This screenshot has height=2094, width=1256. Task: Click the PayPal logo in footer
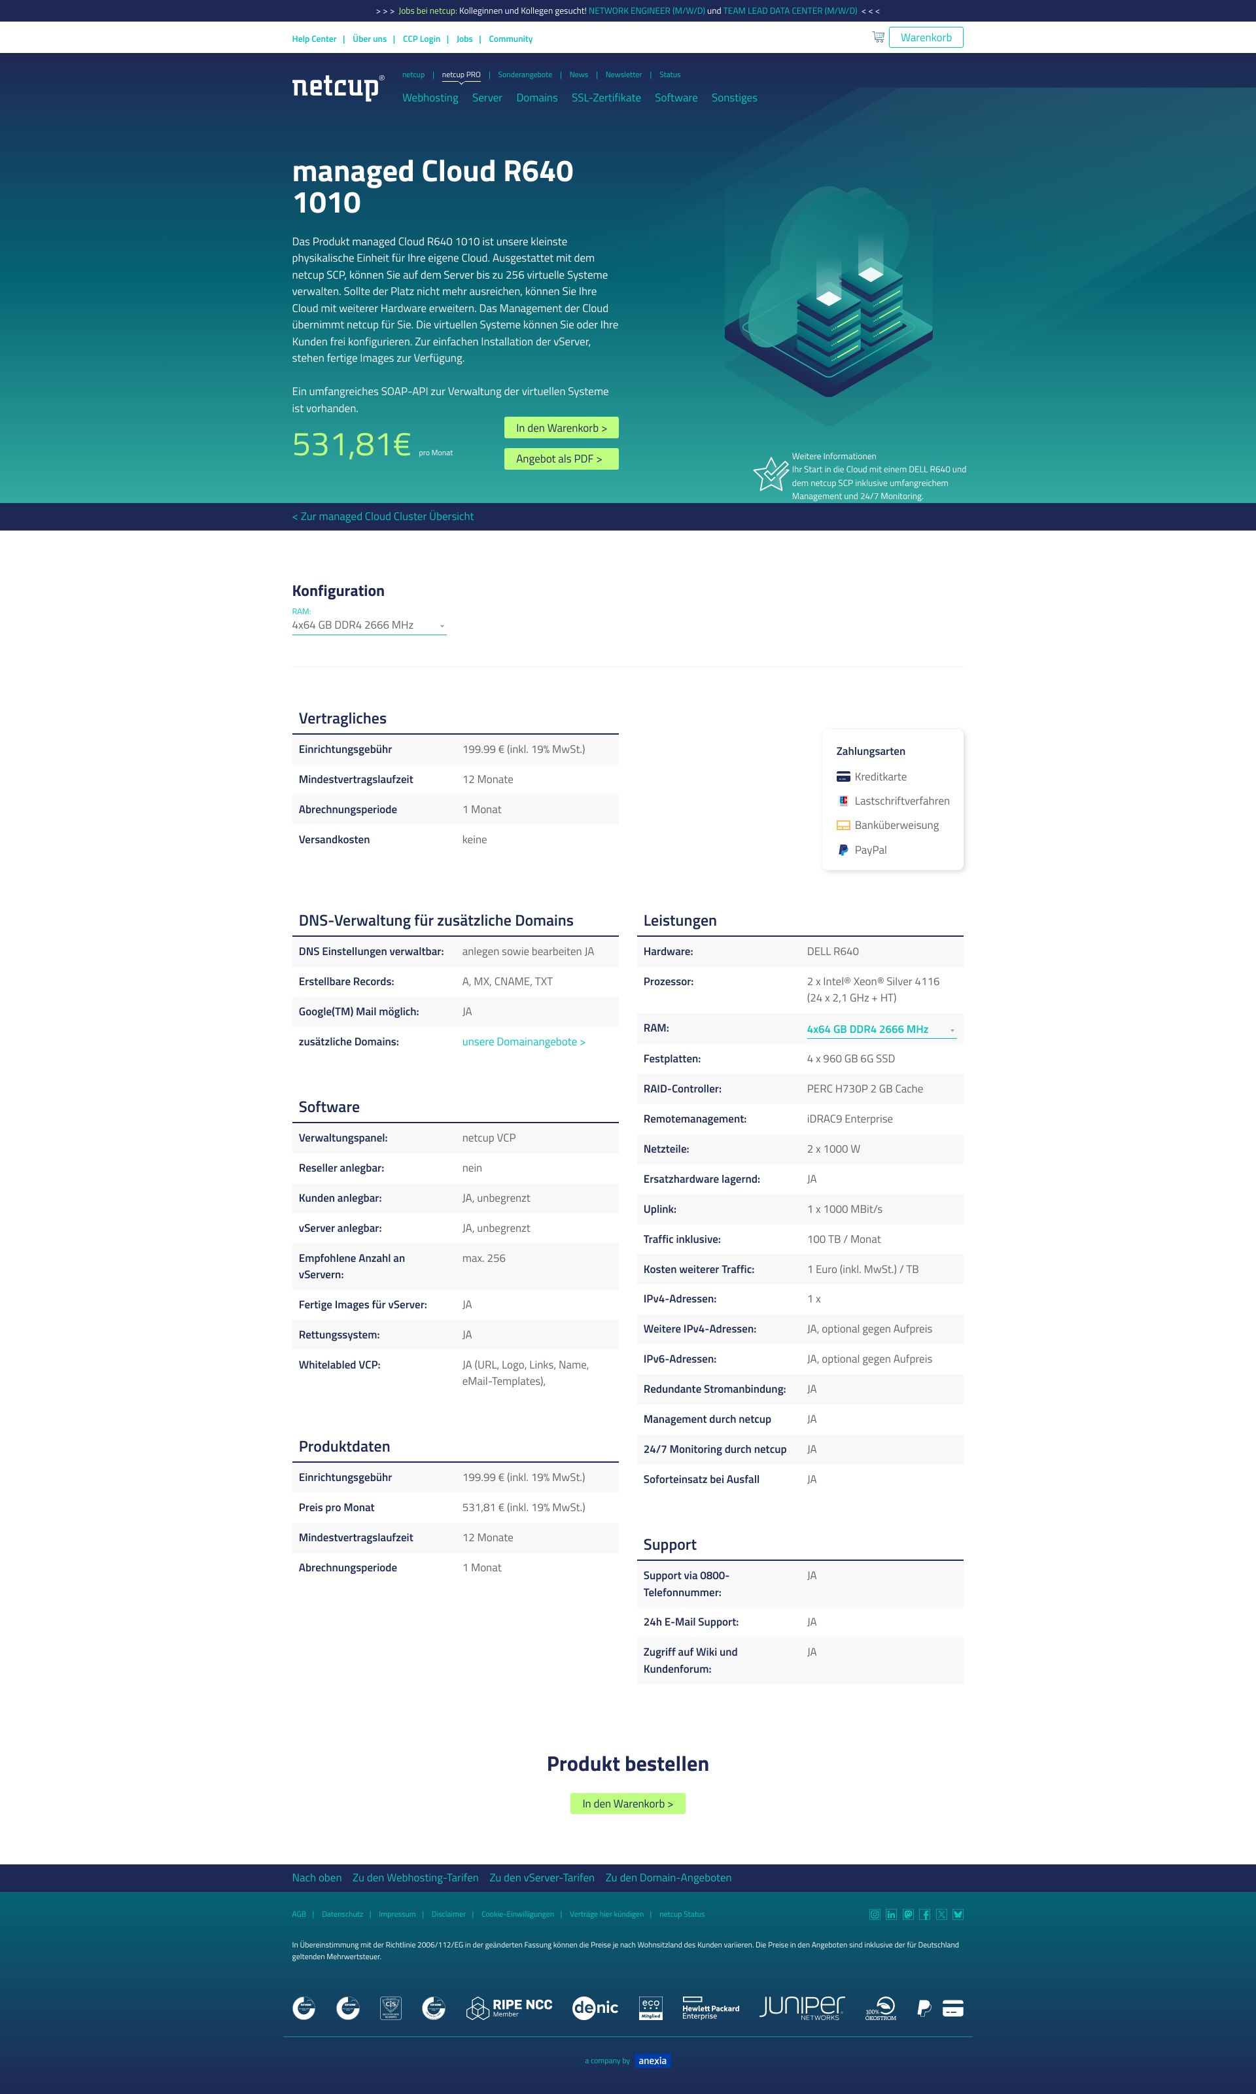tap(924, 2008)
